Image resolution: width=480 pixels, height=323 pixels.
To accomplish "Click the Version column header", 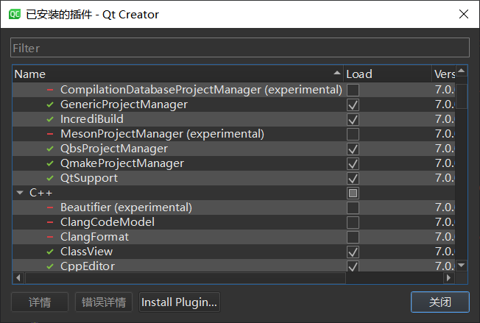I will coord(445,74).
